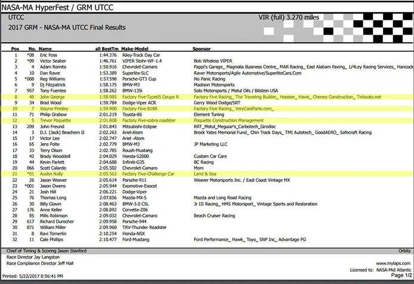This screenshot has height=284, width=414.
Task: Click sponsor 'JP Marketing LLC'
Action: pos(211,144)
